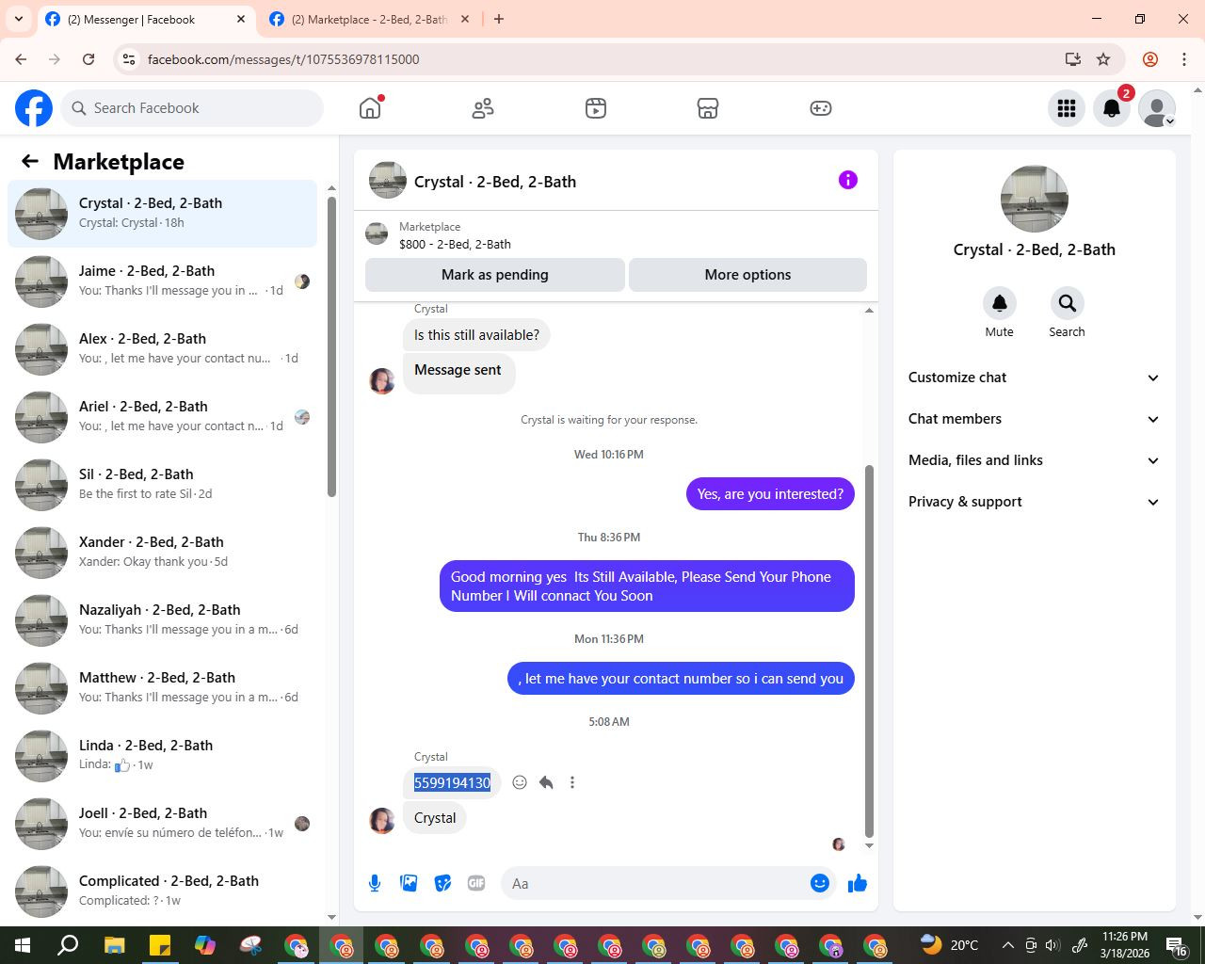Open Sil · 2-Bed, 2-Bath conversation

click(162, 485)
